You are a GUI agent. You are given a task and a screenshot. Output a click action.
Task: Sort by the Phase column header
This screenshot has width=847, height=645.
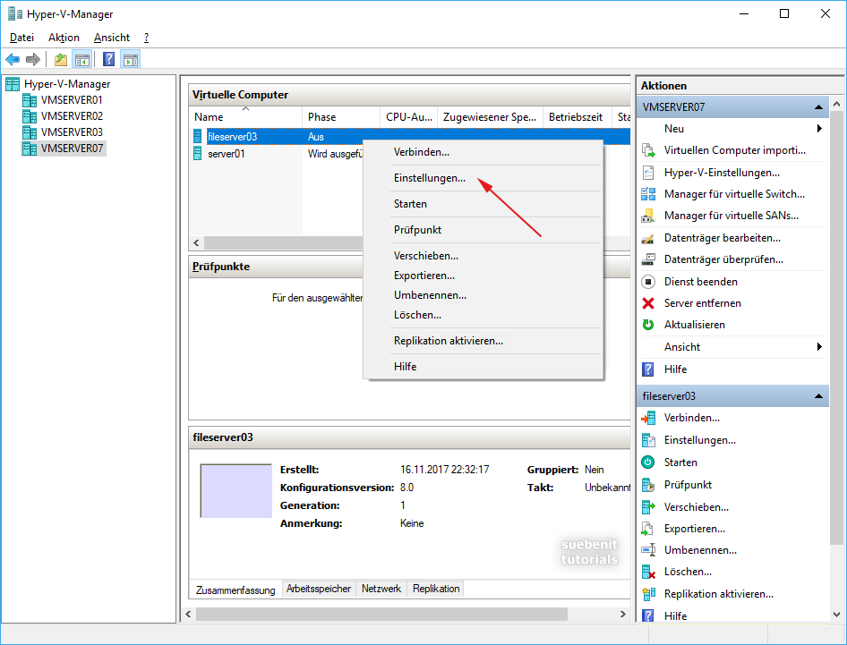coord(341,117)
